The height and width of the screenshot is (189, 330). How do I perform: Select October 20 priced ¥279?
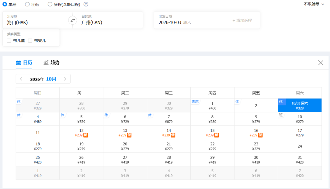coord(125,146)
